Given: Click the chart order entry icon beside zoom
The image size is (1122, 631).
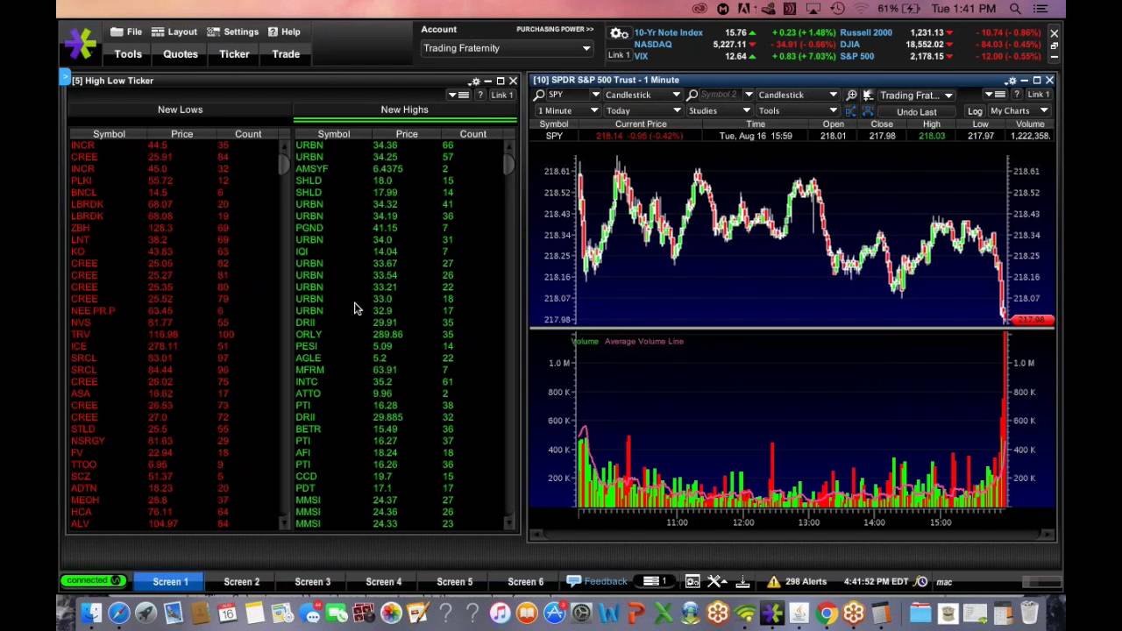Looking at the screenshot, I should tap(868, 95).
